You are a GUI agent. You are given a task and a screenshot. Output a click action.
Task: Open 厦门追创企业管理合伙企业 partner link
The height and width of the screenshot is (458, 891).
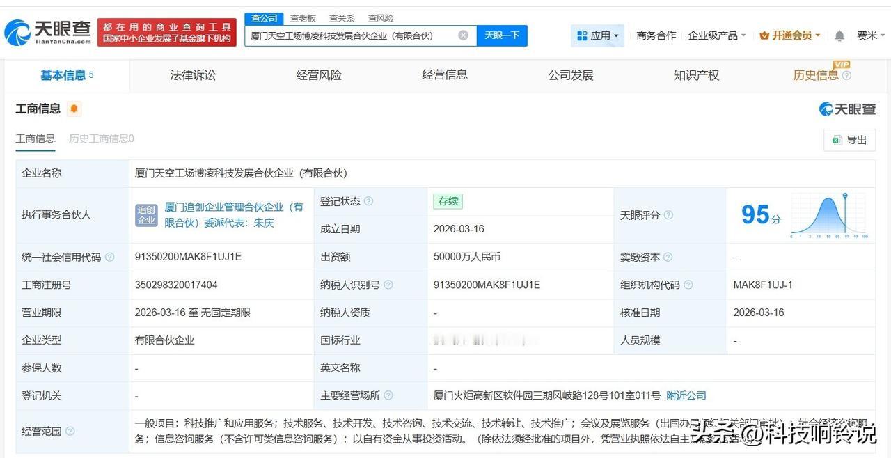[x=234, y=215]
